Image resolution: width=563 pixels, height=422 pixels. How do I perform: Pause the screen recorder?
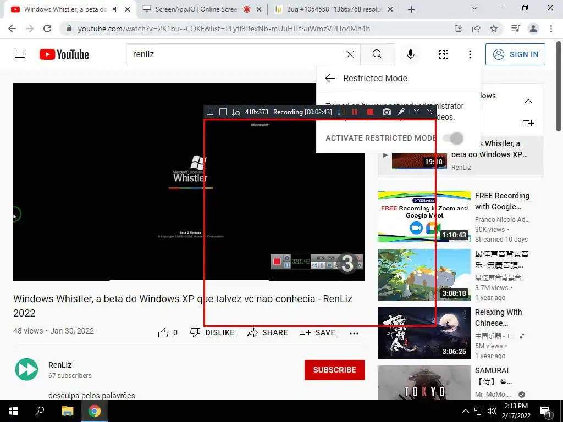click(x=355, y=112)
